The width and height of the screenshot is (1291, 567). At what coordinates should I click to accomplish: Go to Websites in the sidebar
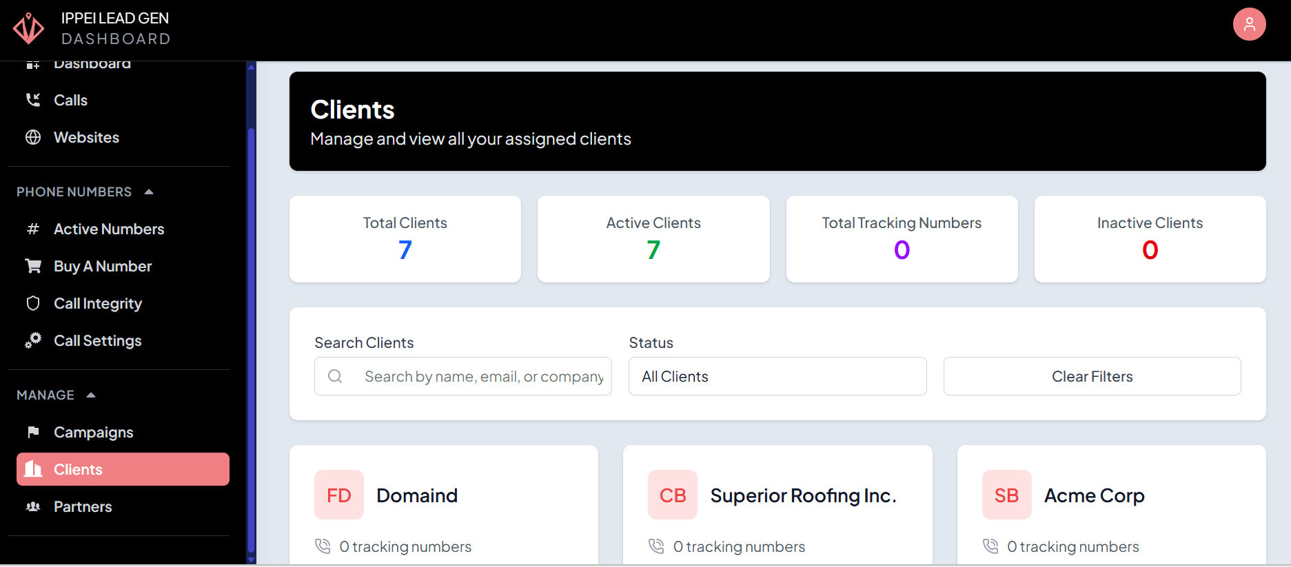pyautogui.click(x=123, y=137)
